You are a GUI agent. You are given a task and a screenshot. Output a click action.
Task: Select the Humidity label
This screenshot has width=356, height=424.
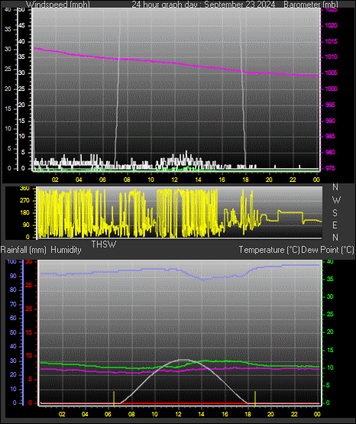[66, 250]
